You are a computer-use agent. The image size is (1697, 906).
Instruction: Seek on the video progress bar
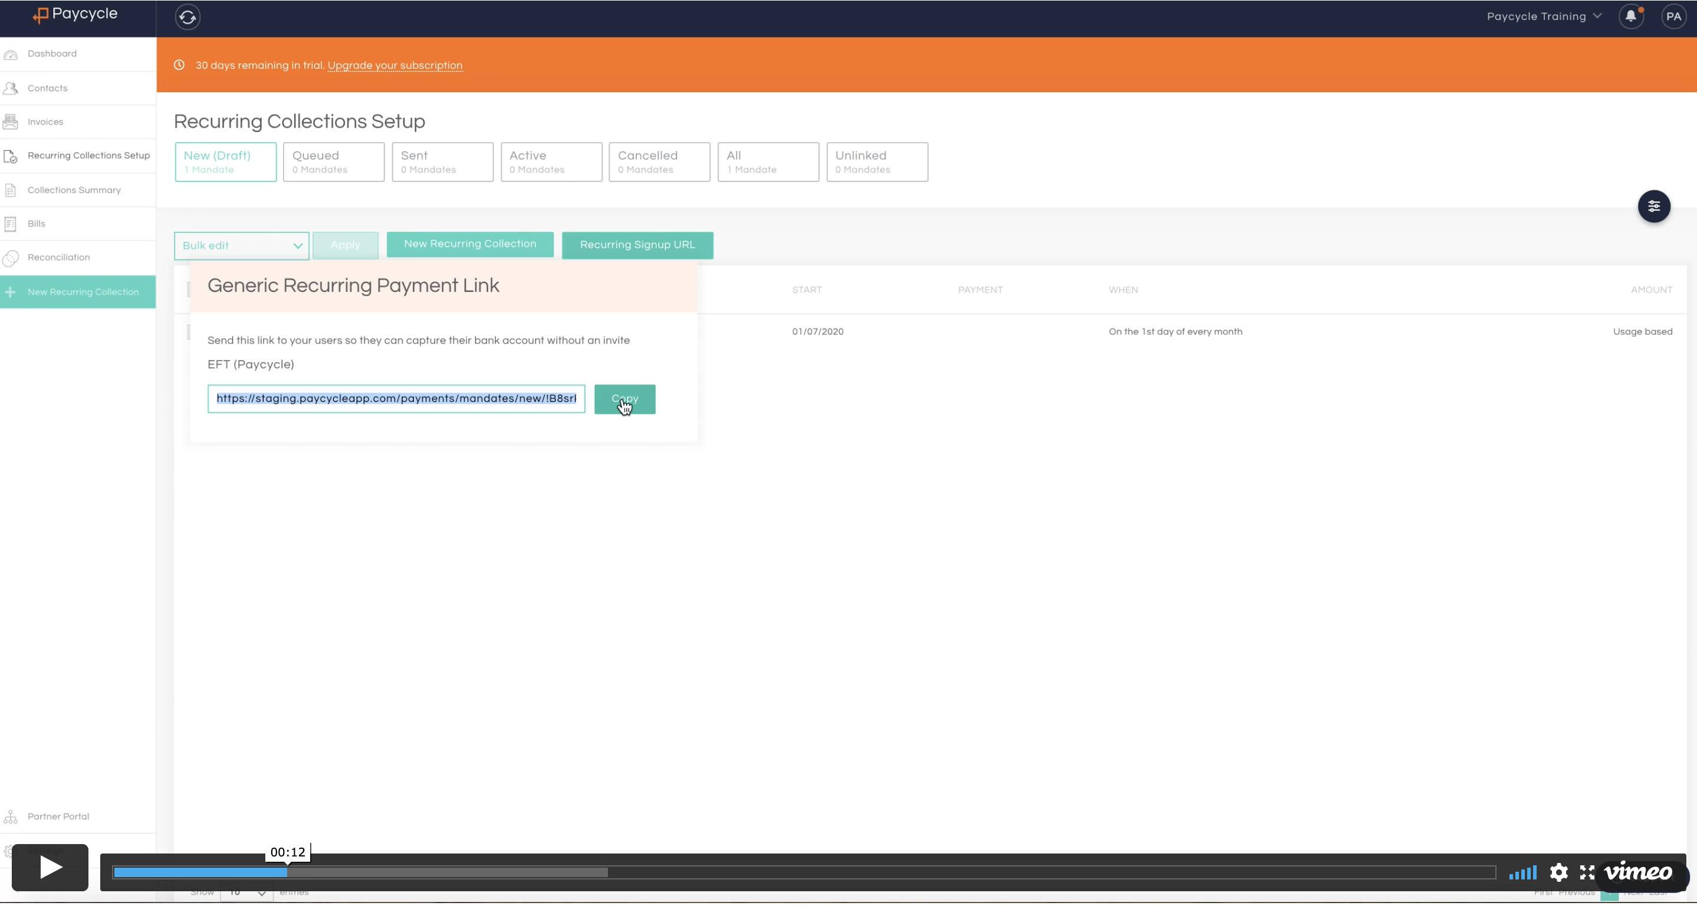(x=804, y=872)
